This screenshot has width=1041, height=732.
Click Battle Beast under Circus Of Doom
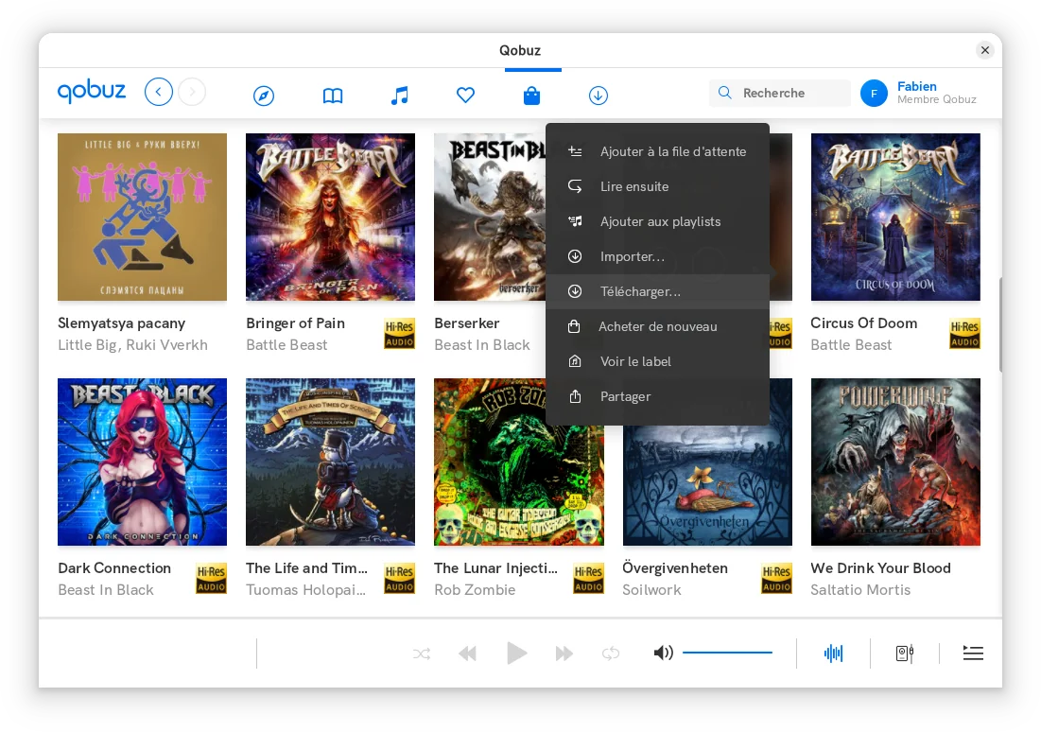click(x=851, y=345)
